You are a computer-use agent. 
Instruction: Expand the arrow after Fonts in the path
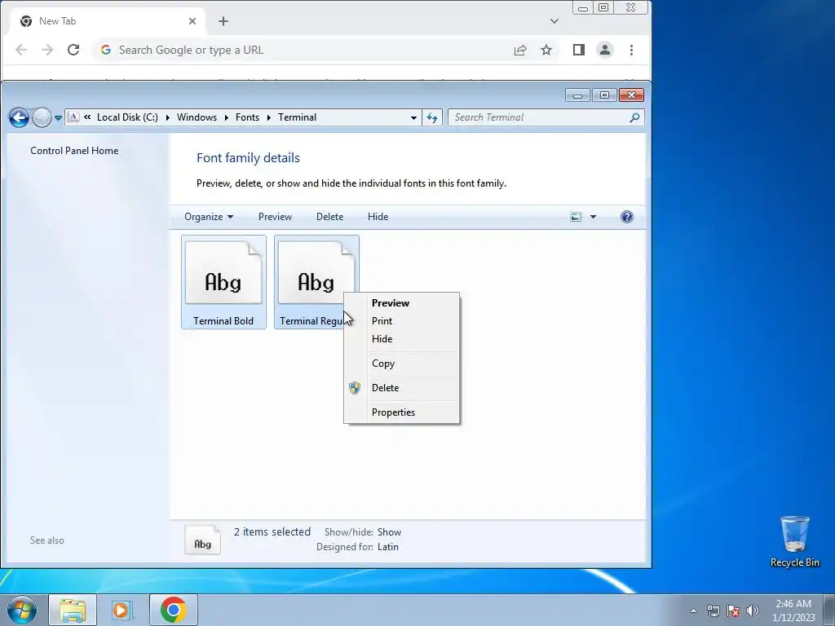pos(269,117)
